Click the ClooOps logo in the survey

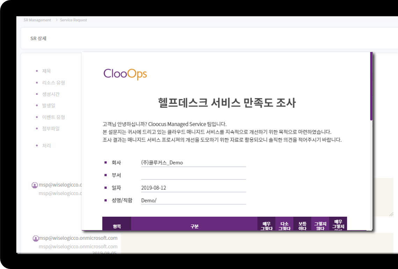tap(125, 74)
